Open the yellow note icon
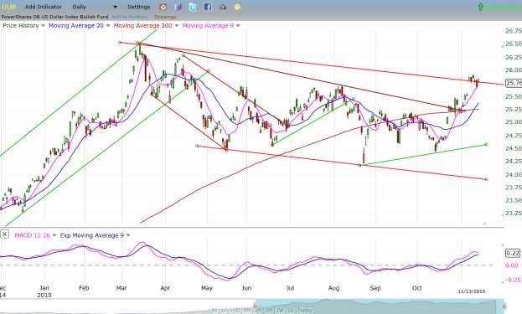Image resolution: width=522 pixels, height=314 pixels. (237, 7)
